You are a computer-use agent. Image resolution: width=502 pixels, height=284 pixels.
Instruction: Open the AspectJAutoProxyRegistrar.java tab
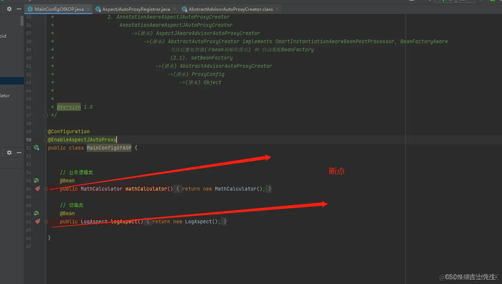click(x=136, y=9)
